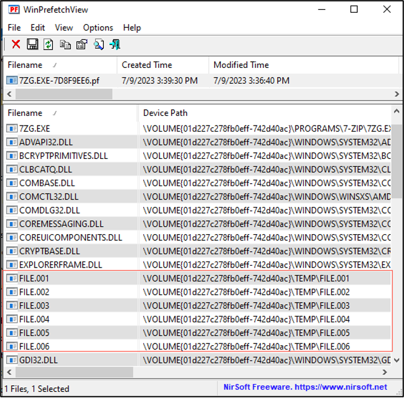Open the nirsoft.net link in status bar
Screen dimensions: 404x398
[341, 387]
